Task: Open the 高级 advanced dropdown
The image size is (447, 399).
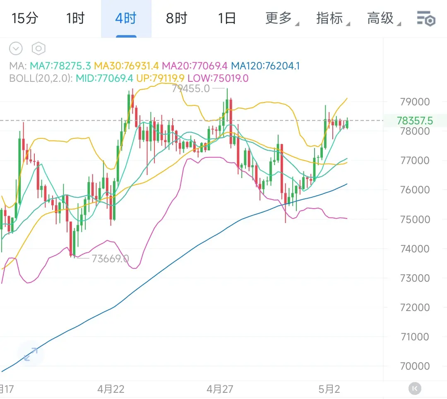Action: click(383, 18)
